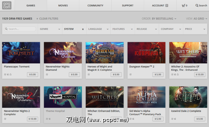Expand the Price filter dropdown
This screenshot has width=209, height=127.
(195, 29)
